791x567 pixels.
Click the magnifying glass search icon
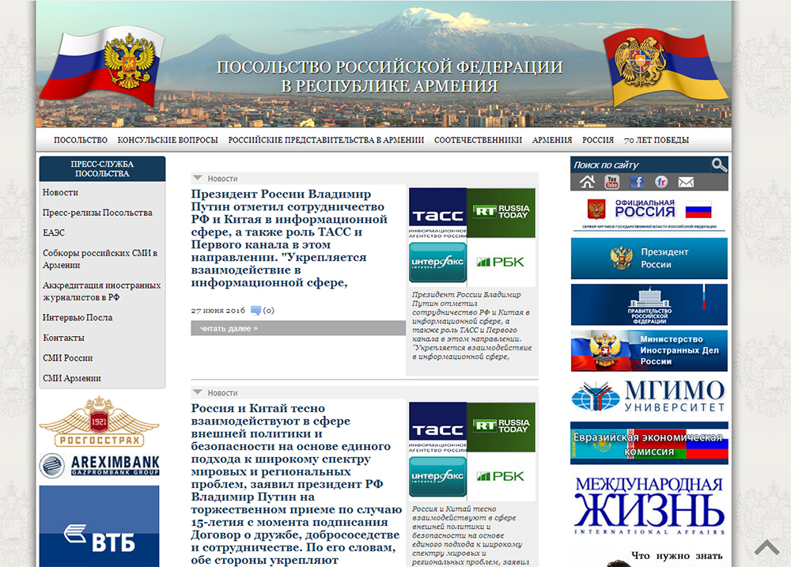pyautogui.click(x=718, y=164)
